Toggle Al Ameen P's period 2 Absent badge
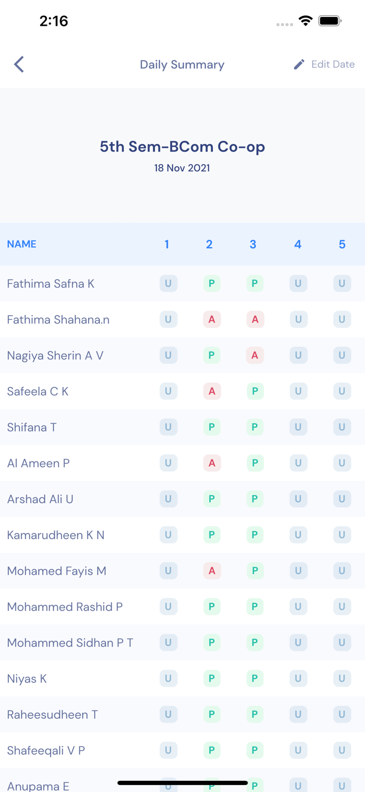Image resolution: width=365 pixels, height=792 pixels. click(x=212, y=463)
